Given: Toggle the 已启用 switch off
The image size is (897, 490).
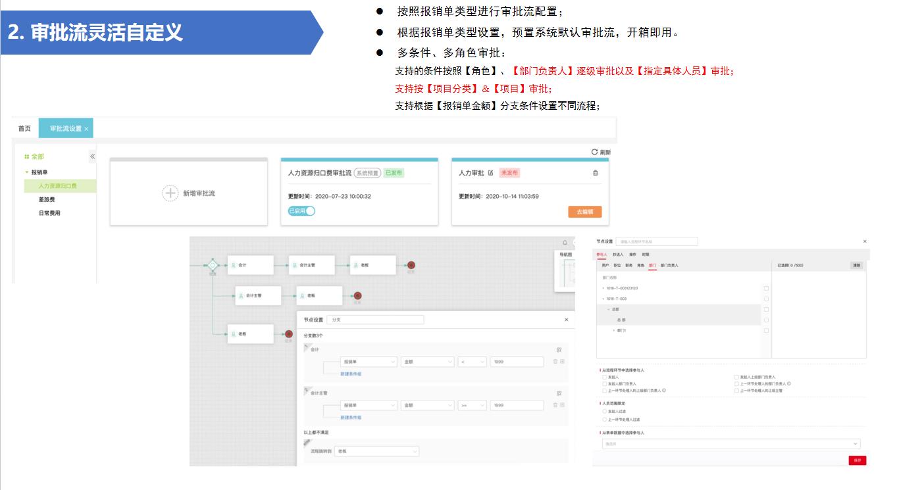Looking at the screenshot, I should [302, 211].
